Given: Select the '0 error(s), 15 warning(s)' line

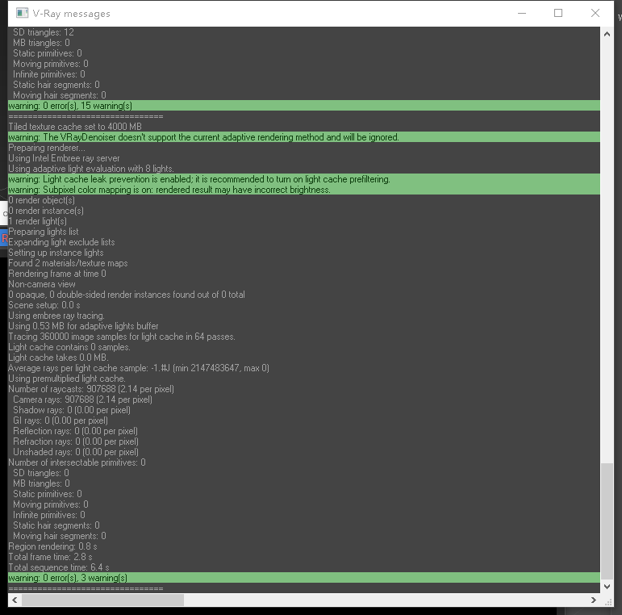Looking at the screenshot, I should (304, 106).
